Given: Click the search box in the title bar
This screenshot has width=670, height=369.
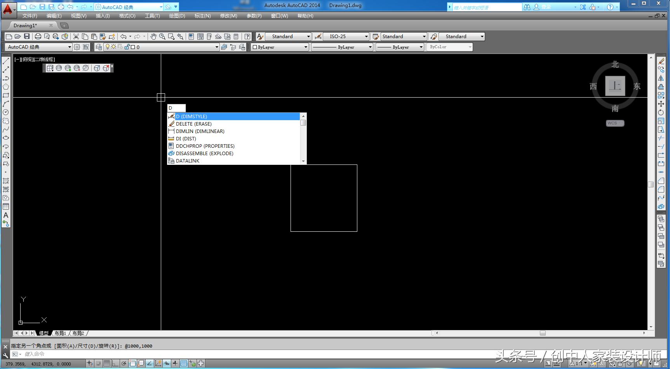Looking at the screenshot, I should (x=487, y=7).
